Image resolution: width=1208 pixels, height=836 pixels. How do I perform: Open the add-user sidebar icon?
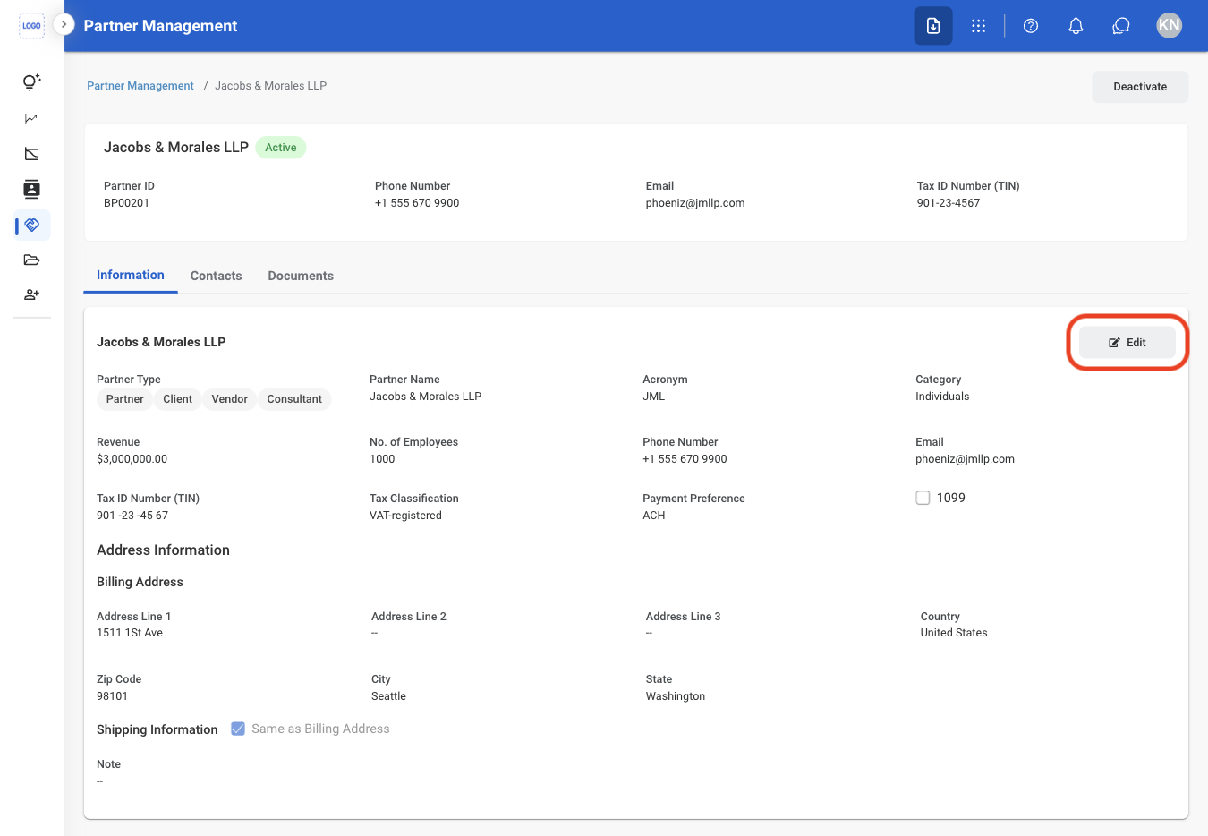(x=31, y=294)
